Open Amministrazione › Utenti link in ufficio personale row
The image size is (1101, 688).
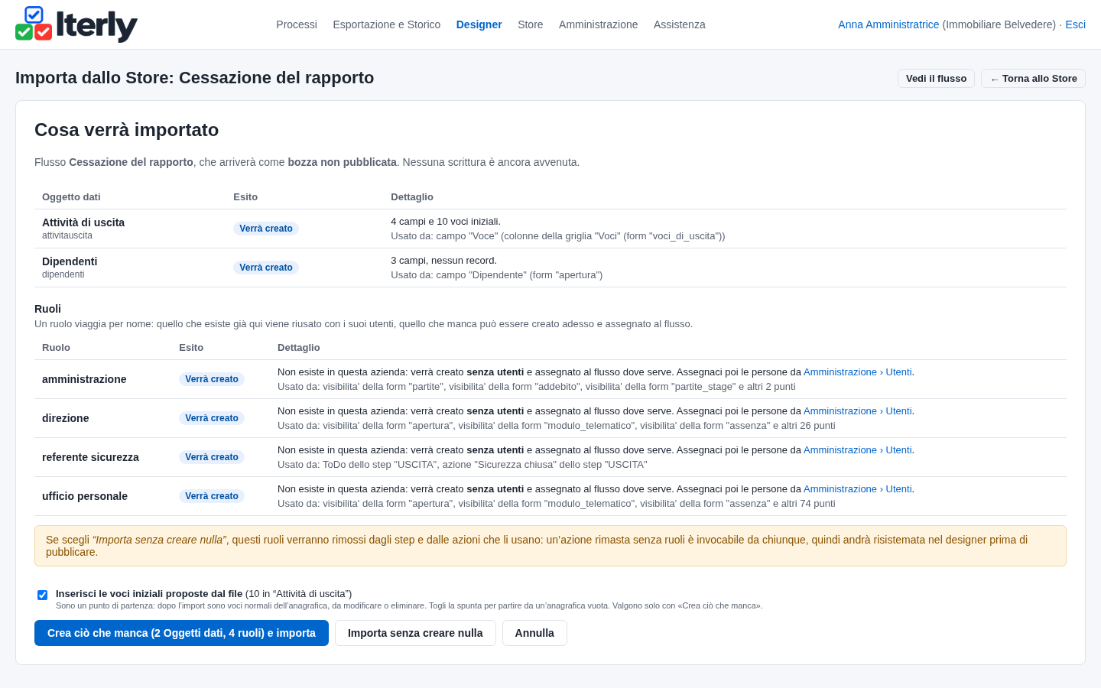857,489
